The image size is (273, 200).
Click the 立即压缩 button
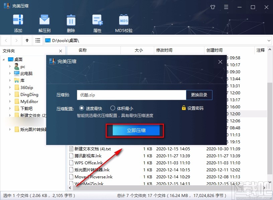[x=136, y=130]
